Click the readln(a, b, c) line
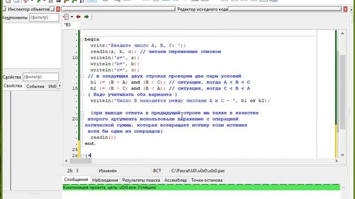The height and width of the screenshot is (199, 355). pos(155,51)
